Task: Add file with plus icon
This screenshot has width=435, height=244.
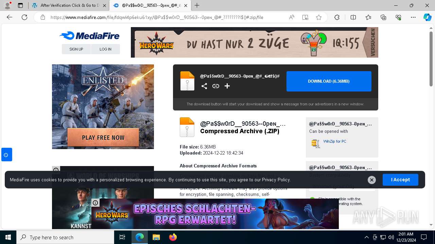Action: click(x=227, y=86)
